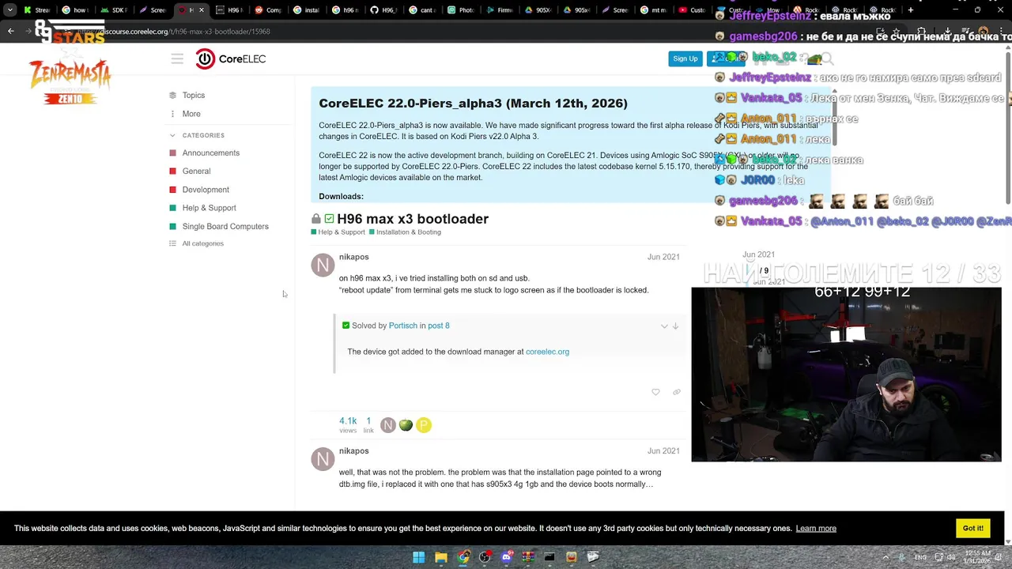Click Learn more in cookie banner
The height and width of the screenshot is (569, 1012).
816,529
